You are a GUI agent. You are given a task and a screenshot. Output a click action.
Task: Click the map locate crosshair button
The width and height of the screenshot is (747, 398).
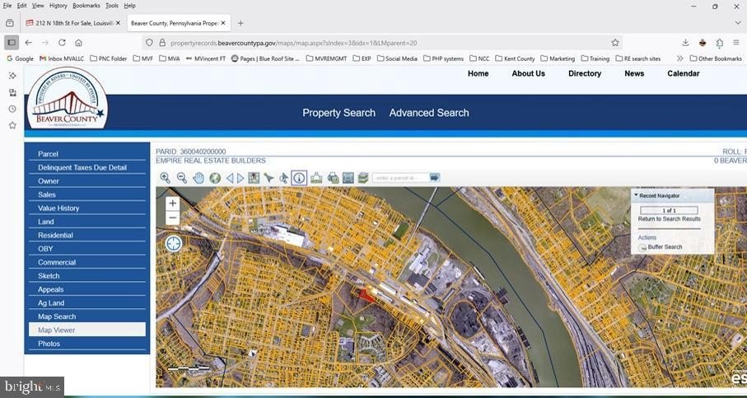173,243
